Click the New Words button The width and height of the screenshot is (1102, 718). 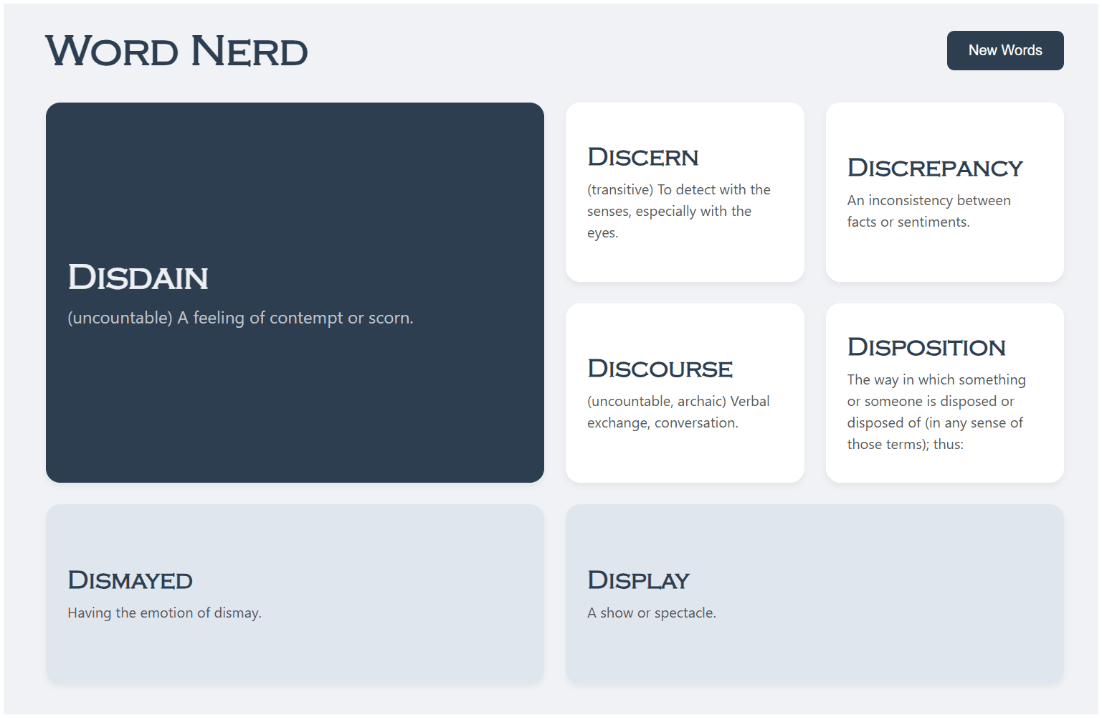click(x=1004, y=50)
